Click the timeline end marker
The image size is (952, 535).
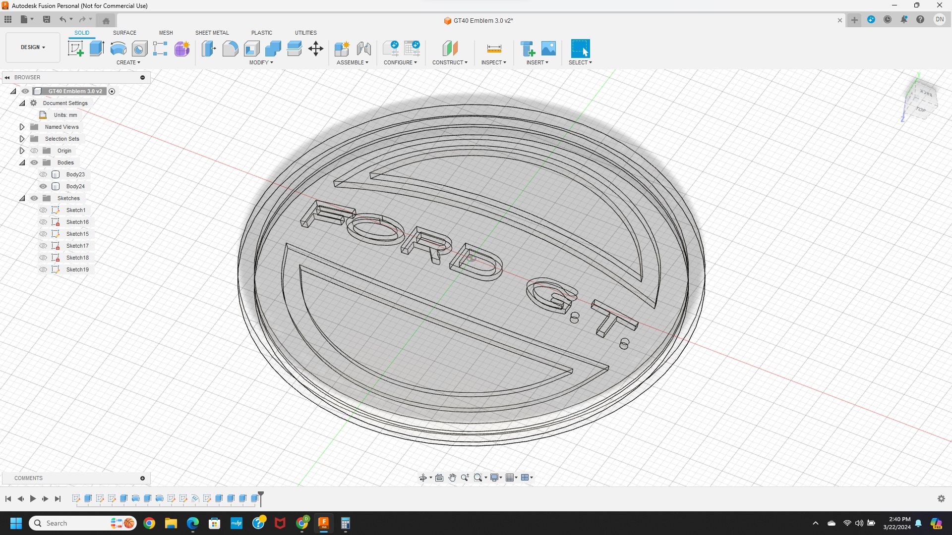coord(261,498)
